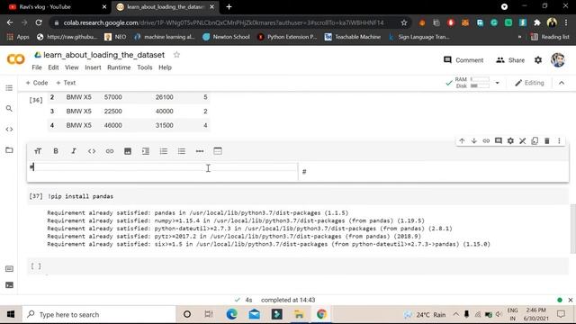Add a new Code cell

[x=37, y=83]
